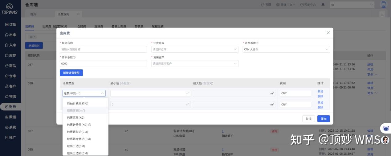Screen dimensions: 391x156
Task: Open the 计费仓库 warehouse dropdown
Action: pos(195,49)
